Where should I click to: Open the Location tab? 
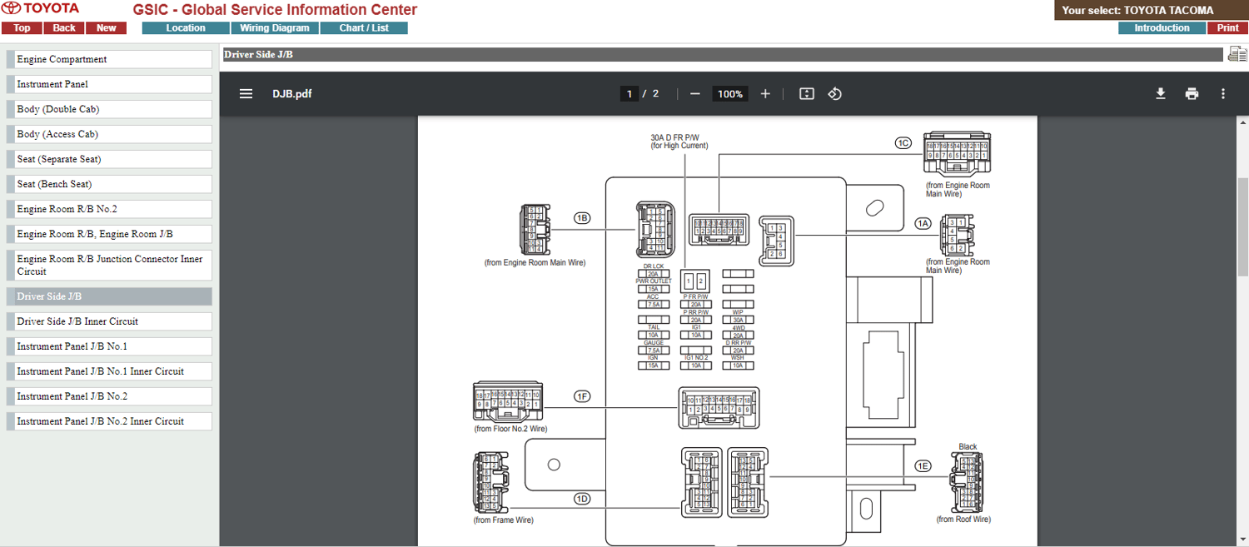click(x=186, y=28)
